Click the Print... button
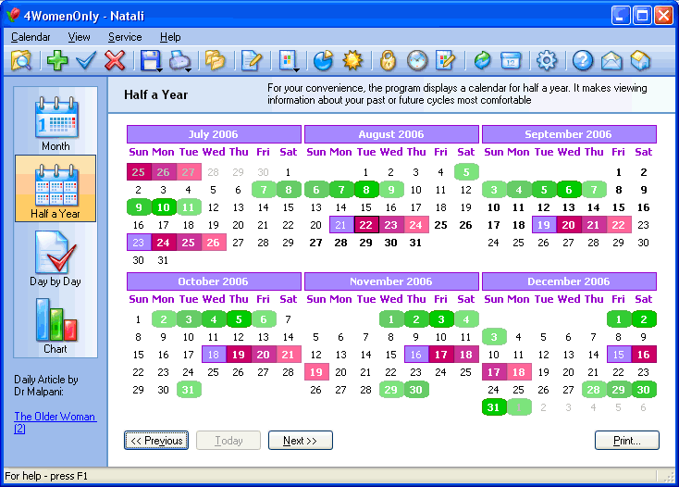This screenshot has width=679, height=487. [627, 440]
